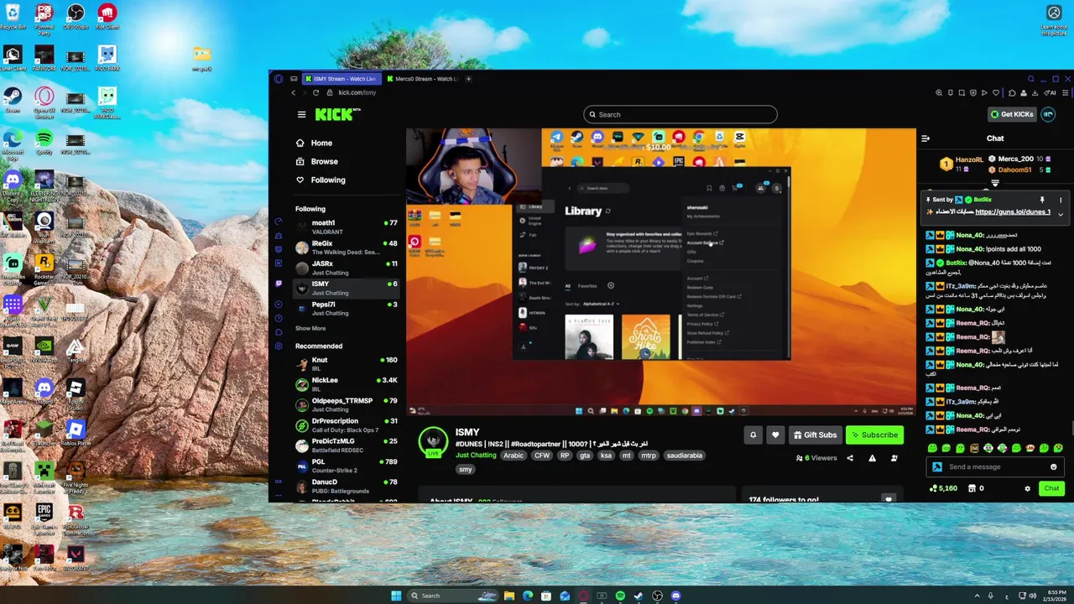
Task: Click the green Chat send button
Action: coord(1051,488)
